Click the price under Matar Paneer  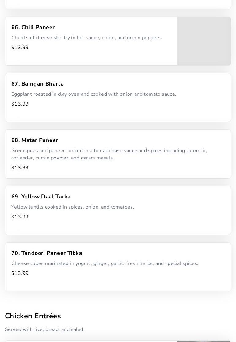tap(20, 168)
